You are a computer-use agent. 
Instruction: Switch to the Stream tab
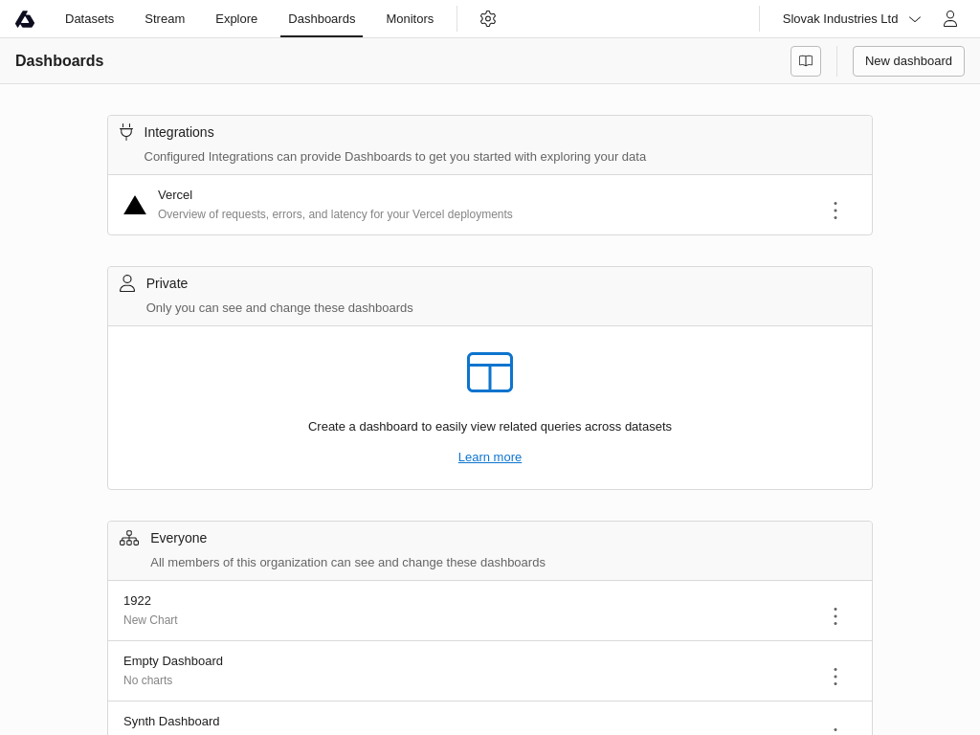pyautogui.click(x=165, y=19)
